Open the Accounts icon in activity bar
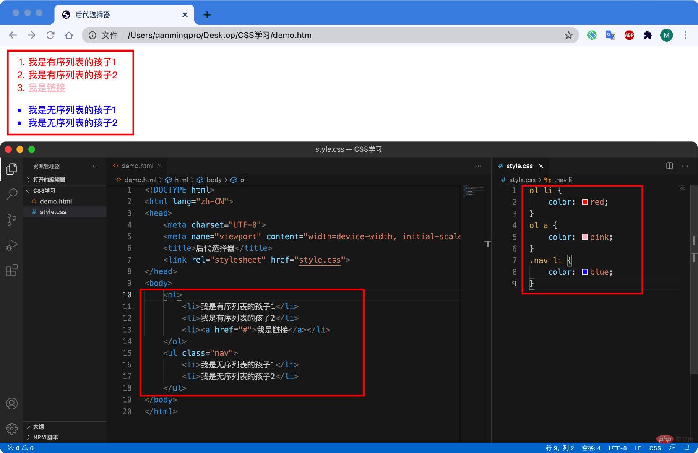 click(12, 404)
